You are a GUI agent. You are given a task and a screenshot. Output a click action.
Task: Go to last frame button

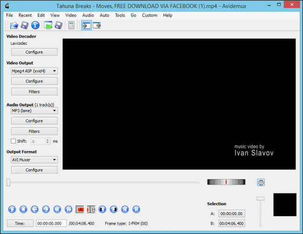[x=136, y=209]
